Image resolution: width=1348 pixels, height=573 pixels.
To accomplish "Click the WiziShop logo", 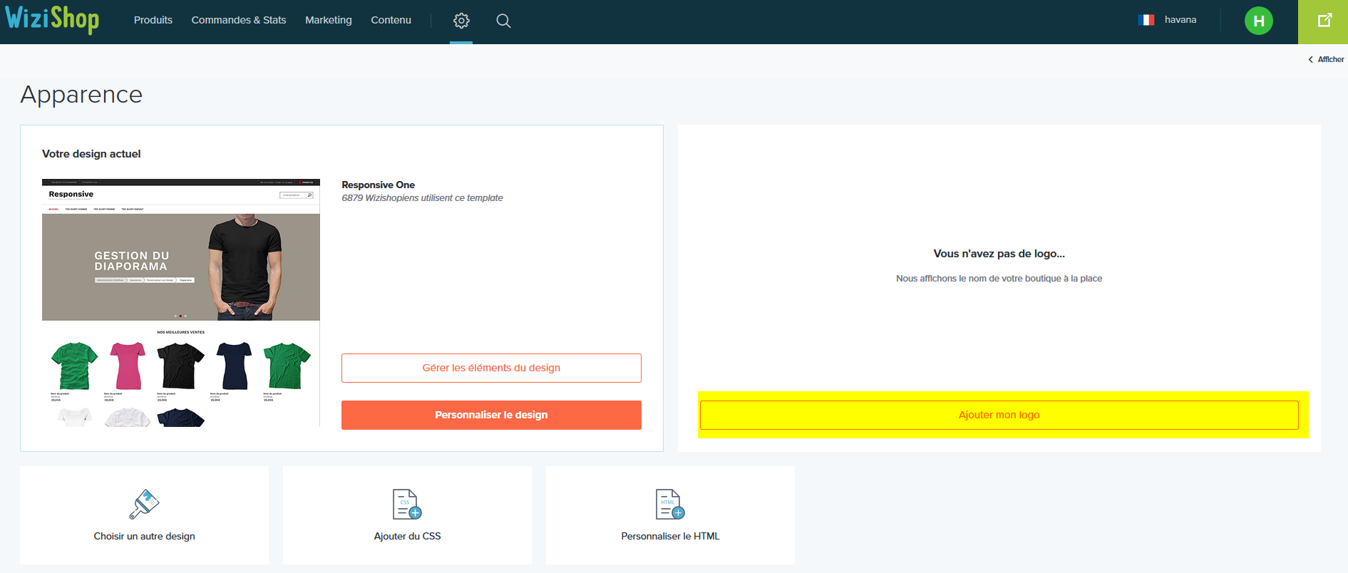I will 52,19.
